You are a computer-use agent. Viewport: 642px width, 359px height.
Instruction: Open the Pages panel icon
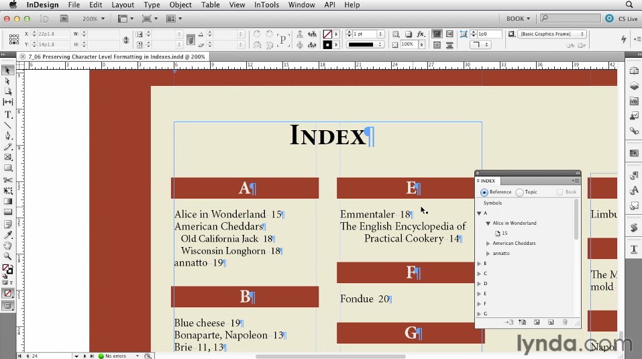634,71
